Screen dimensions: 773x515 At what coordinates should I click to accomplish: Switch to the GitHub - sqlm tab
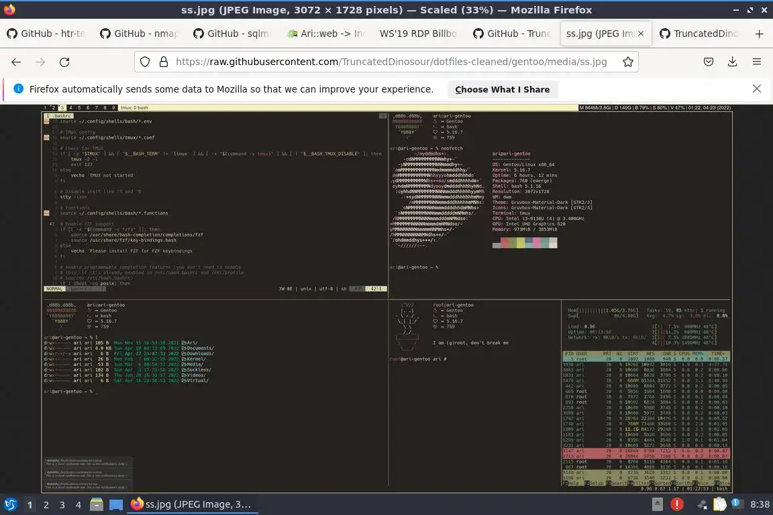233,34
